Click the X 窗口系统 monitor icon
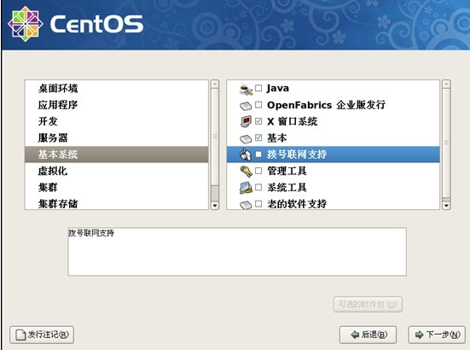 (x=247, y=121)
